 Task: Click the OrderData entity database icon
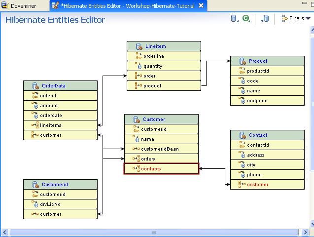pos(35,86)
